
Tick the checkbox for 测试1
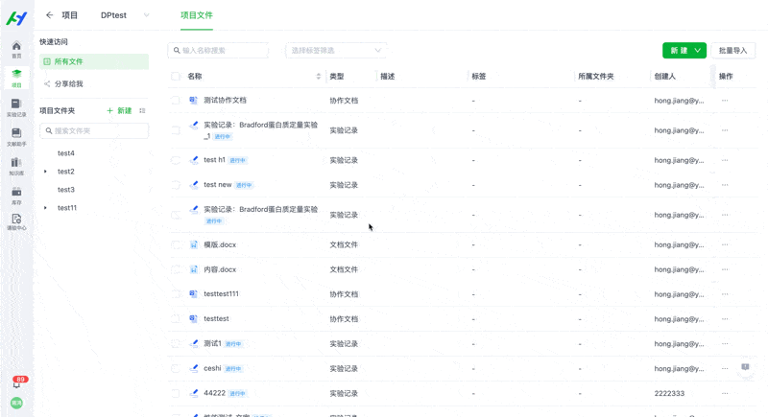click(176, 344)
